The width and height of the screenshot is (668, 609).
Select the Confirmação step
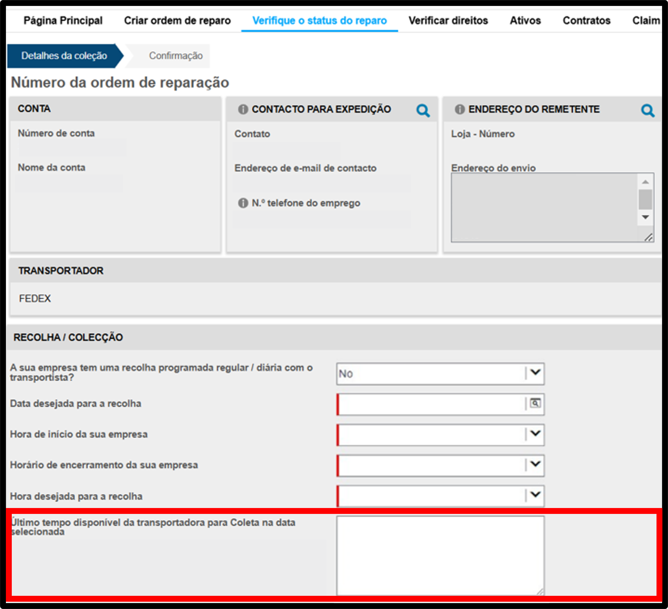(175, 56)
